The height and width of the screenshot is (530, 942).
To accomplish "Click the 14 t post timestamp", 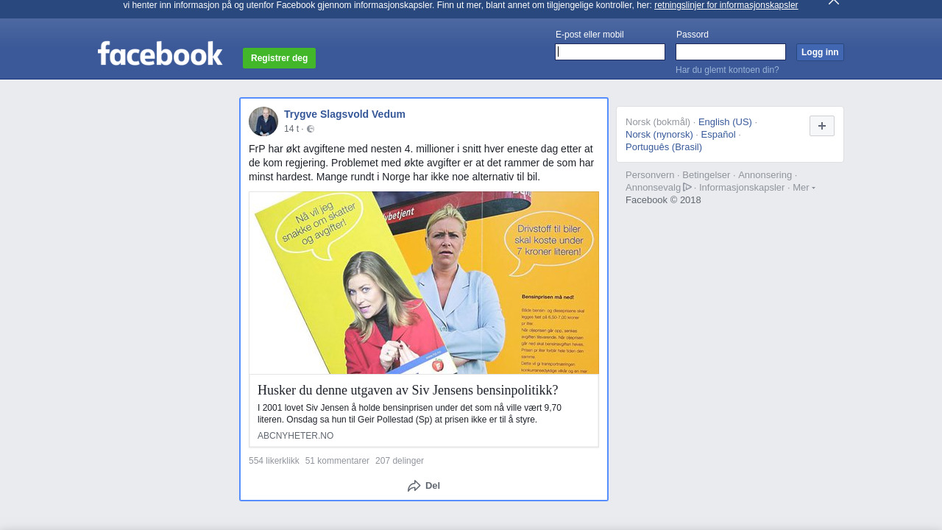I will [x=291, y=129].
